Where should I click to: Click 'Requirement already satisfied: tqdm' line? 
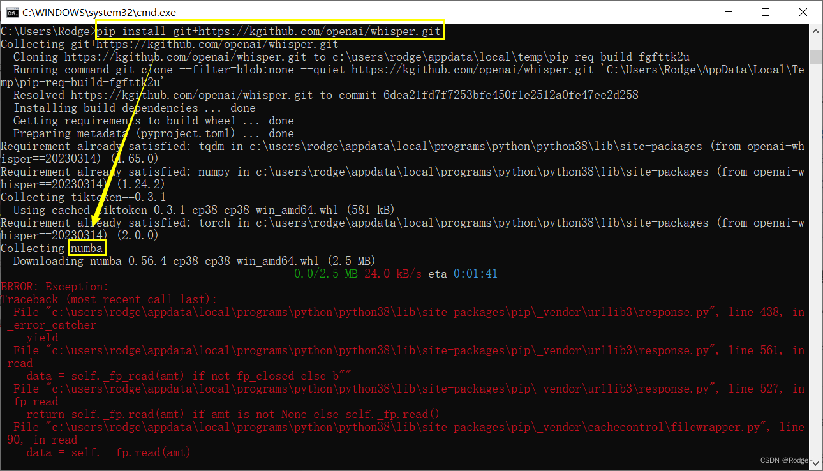(403, 146)
